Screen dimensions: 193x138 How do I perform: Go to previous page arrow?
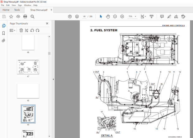point(70,16)
